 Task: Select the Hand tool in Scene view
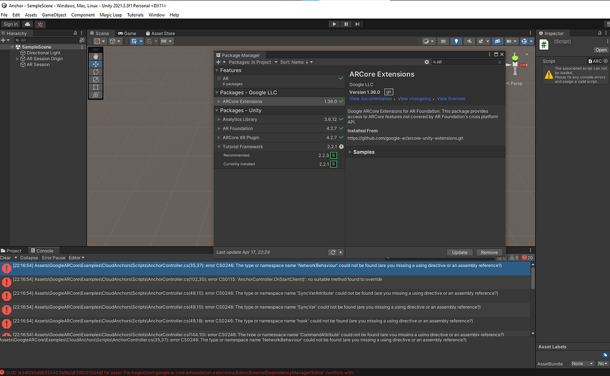(94, 58)
